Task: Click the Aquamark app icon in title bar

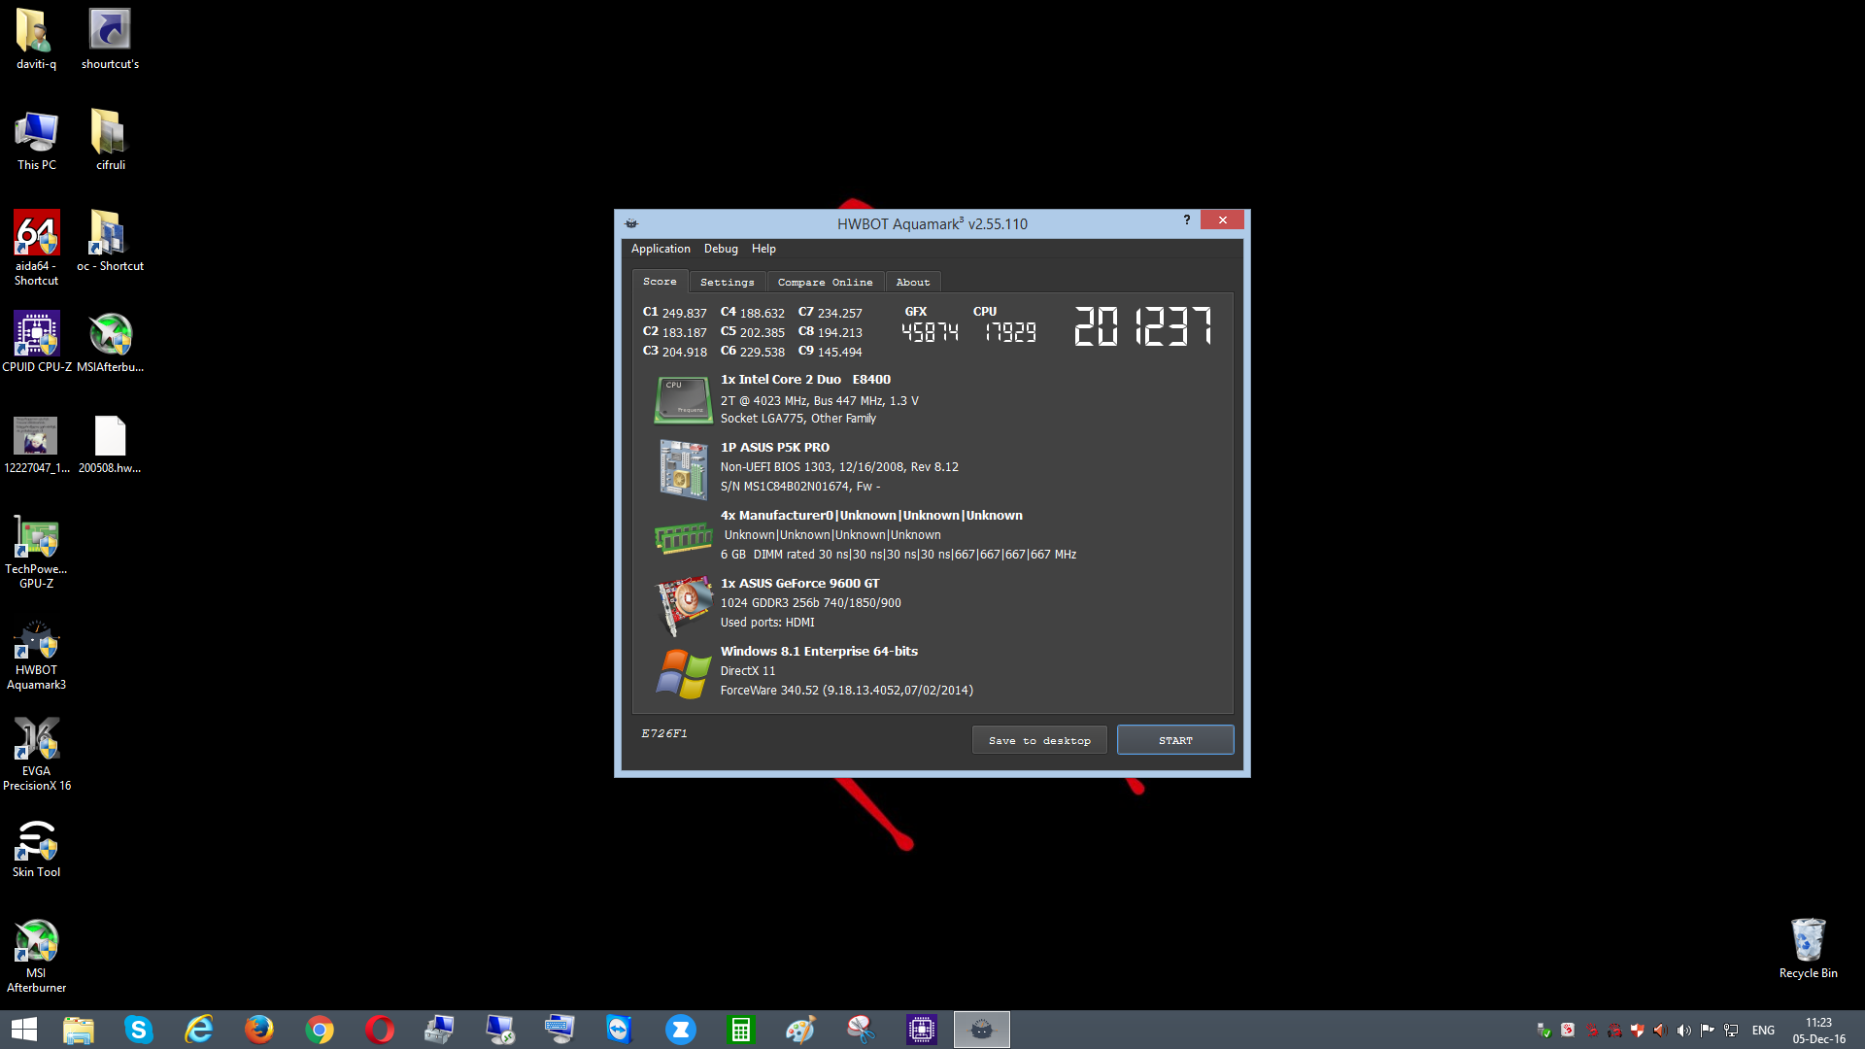Action: tap(631, 223)
